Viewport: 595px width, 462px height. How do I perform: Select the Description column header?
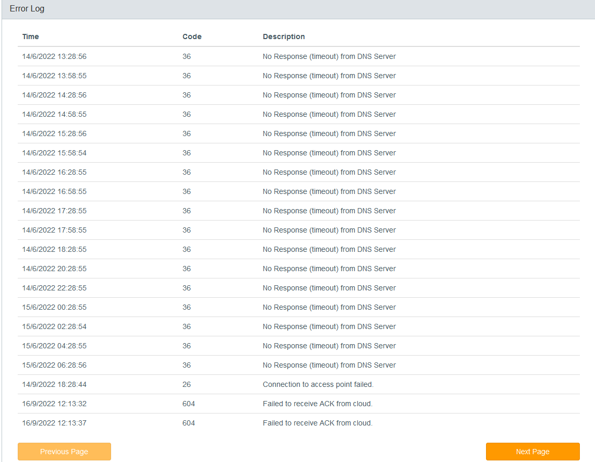point(284,37)
